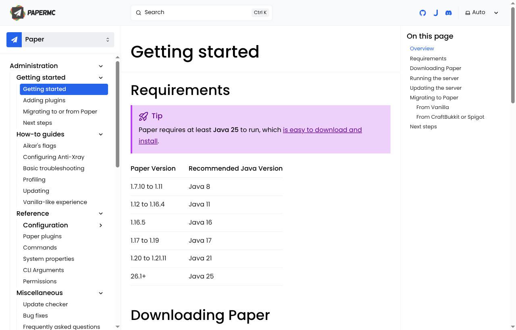Open CLI Arguments reference
Screen dimensions: 516x330
coord(44,270)
